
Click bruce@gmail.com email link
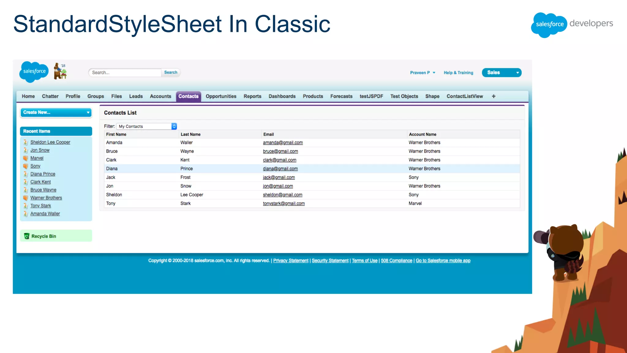pyautogui.click(x=280, y=151)
